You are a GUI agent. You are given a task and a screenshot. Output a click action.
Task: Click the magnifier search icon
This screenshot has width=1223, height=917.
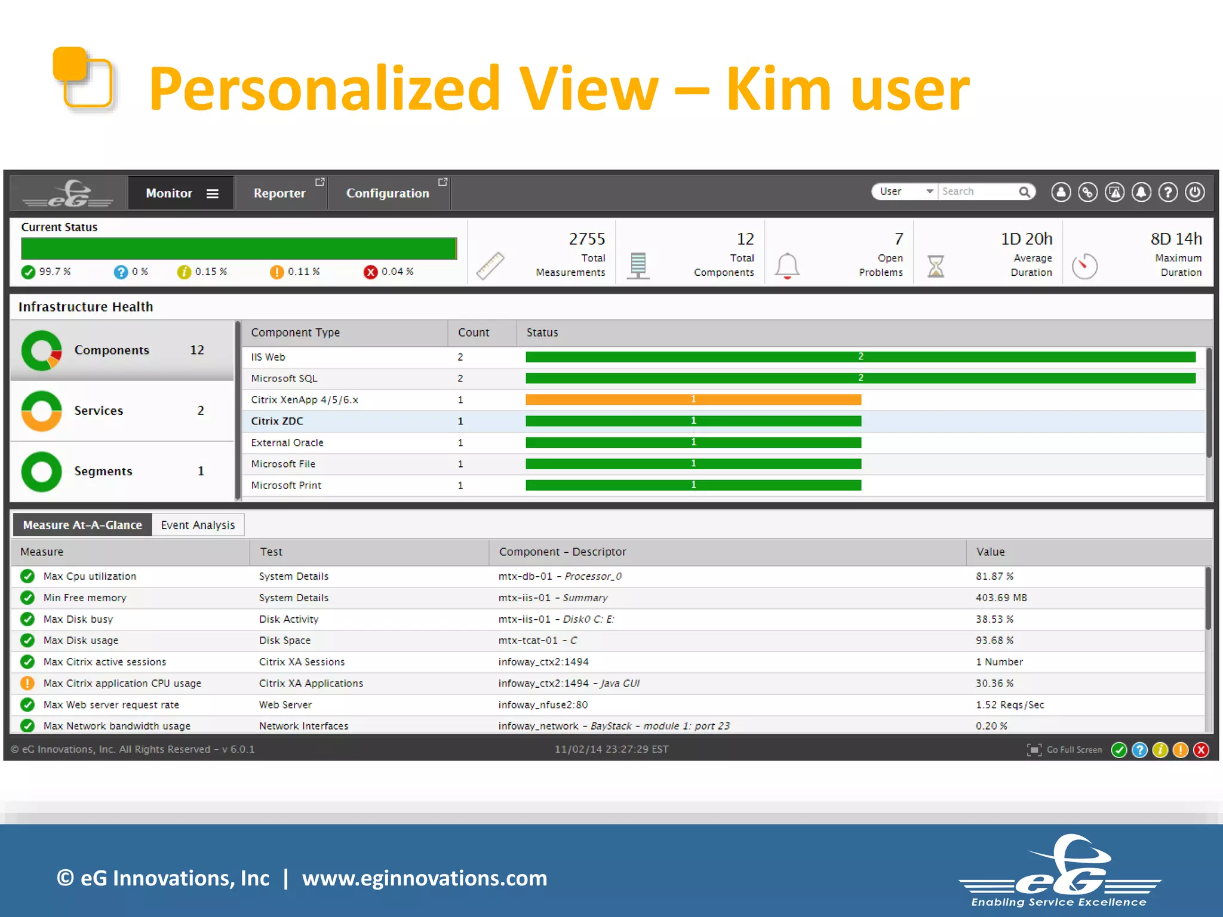pyautogui.click(x=1025, y=192)
